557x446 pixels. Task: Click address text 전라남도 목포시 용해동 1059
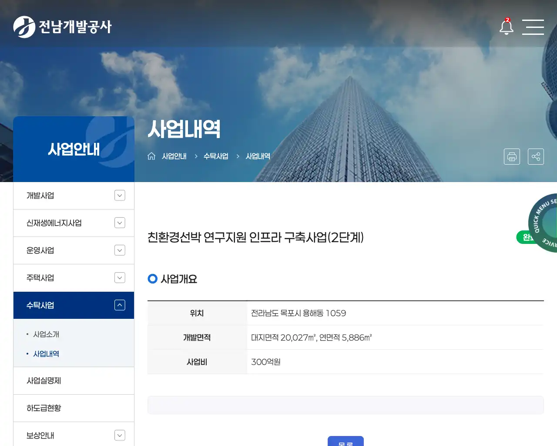click(x=299, y=313)
